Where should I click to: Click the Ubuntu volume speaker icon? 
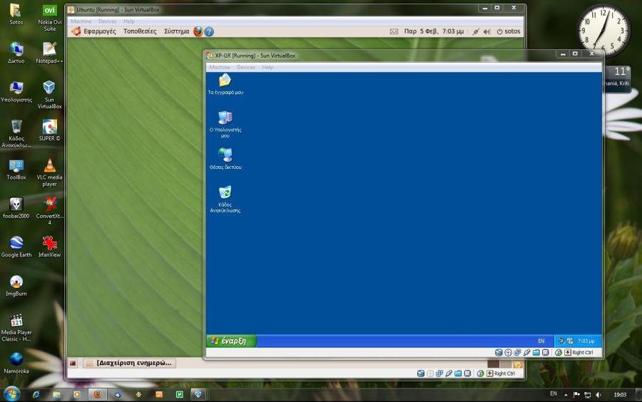(x=487, y=31)
